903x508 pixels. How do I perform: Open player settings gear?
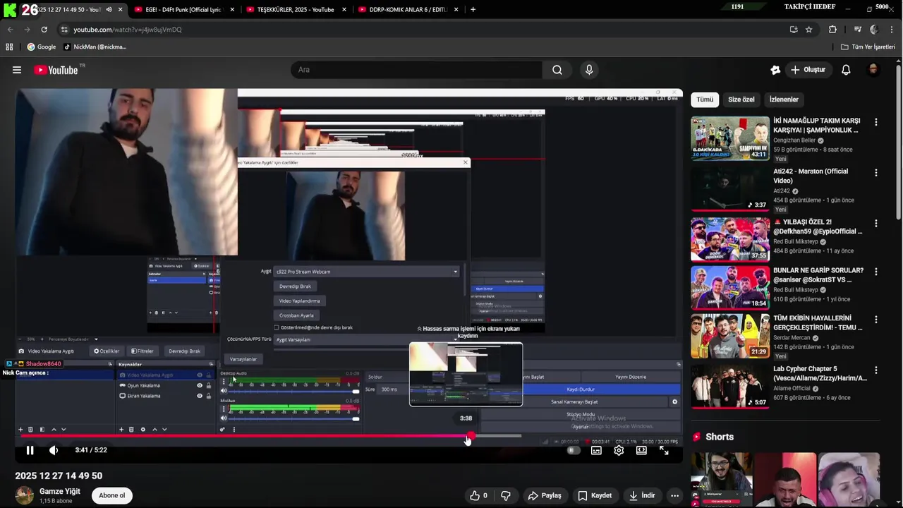pyautogui.click(x=619, y=450)
